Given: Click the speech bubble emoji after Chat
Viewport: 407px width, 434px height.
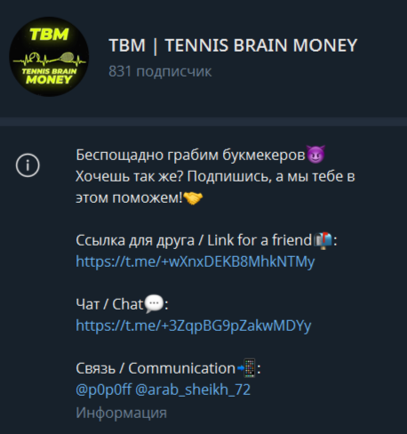Looking at the screenshot, I should pyautogui.click(x=154, y=304).
